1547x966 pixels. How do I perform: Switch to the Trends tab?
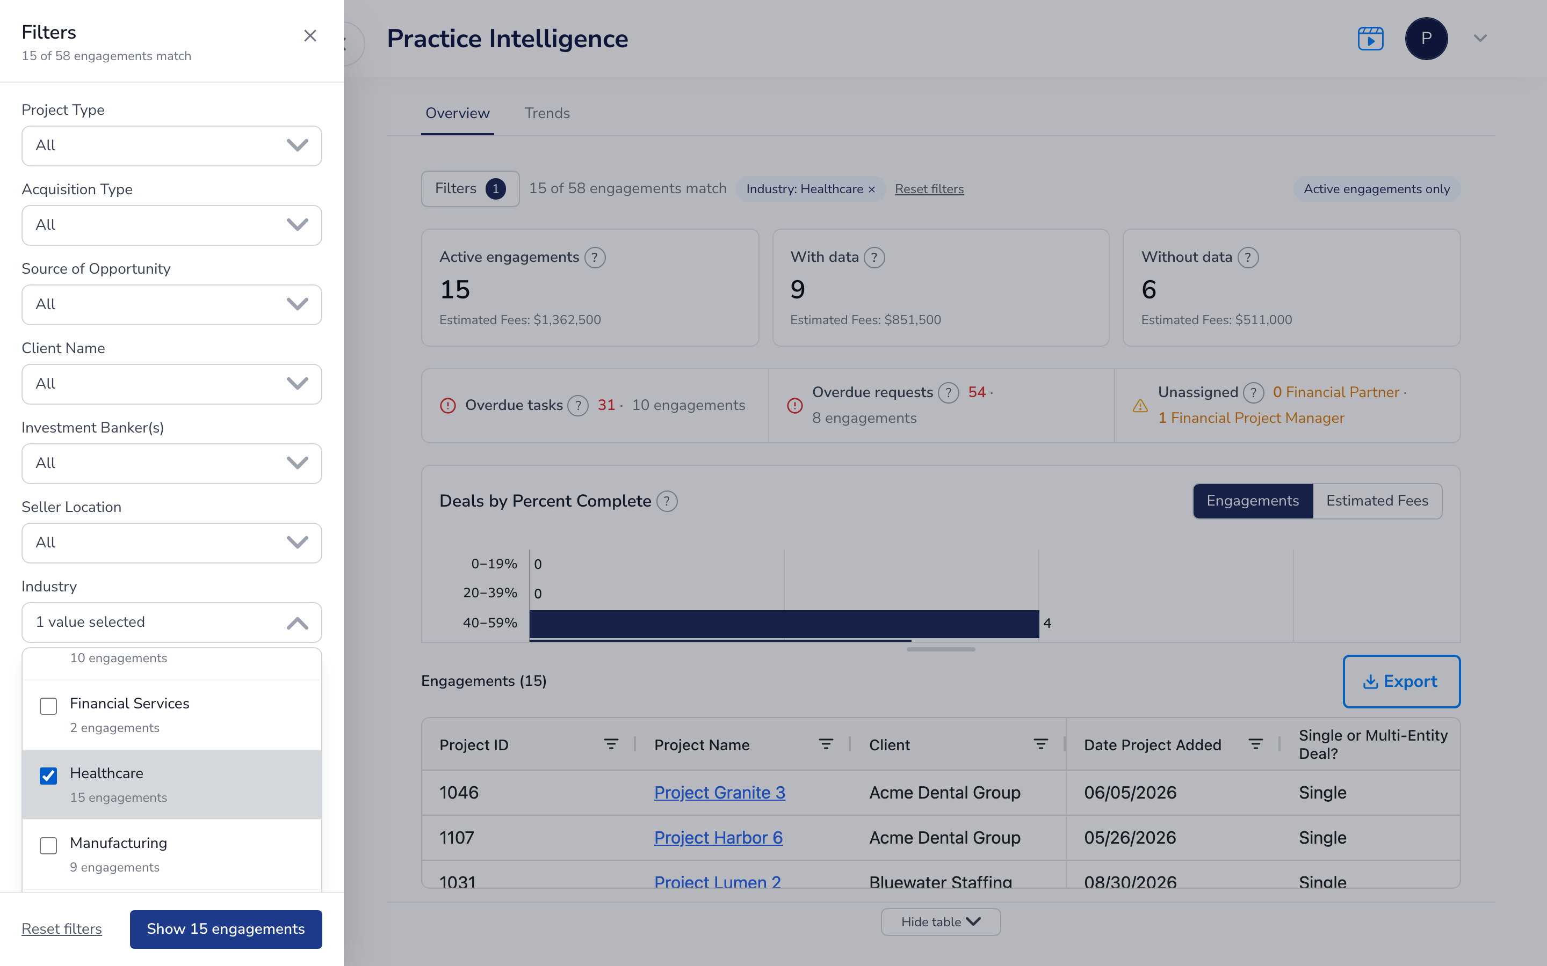(547, 113)
